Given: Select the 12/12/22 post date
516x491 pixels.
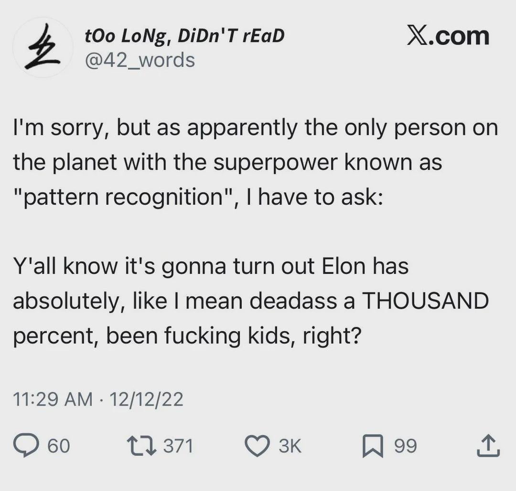Looking at the screenshot, I should point(146,399).
